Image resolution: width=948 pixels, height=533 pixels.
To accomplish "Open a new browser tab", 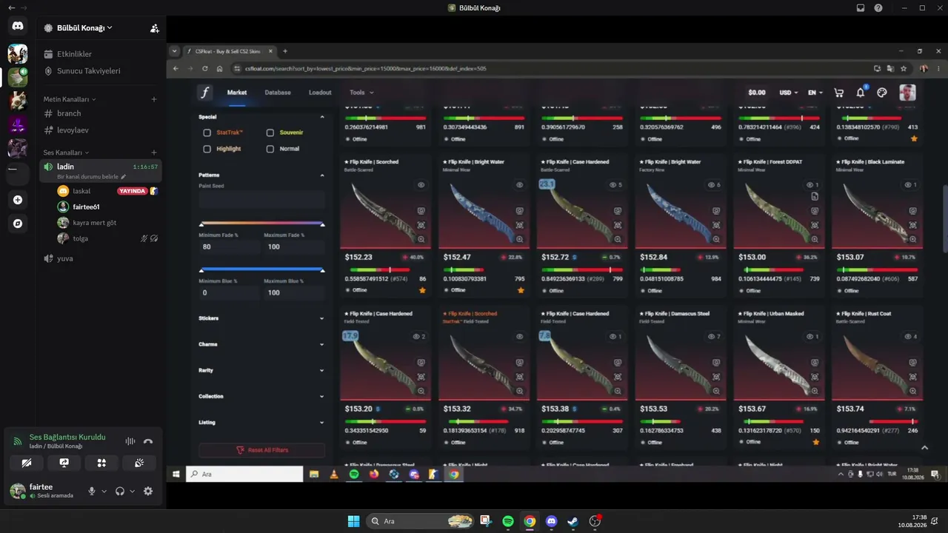I will [x=285, y=51].
